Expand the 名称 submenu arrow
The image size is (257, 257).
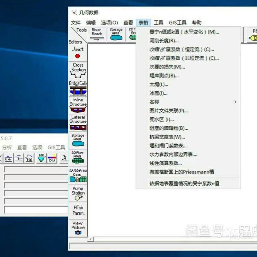tap(235, 102)
